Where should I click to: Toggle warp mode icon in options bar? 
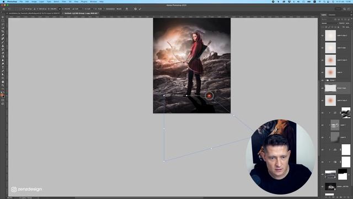[x=127, y=9]
